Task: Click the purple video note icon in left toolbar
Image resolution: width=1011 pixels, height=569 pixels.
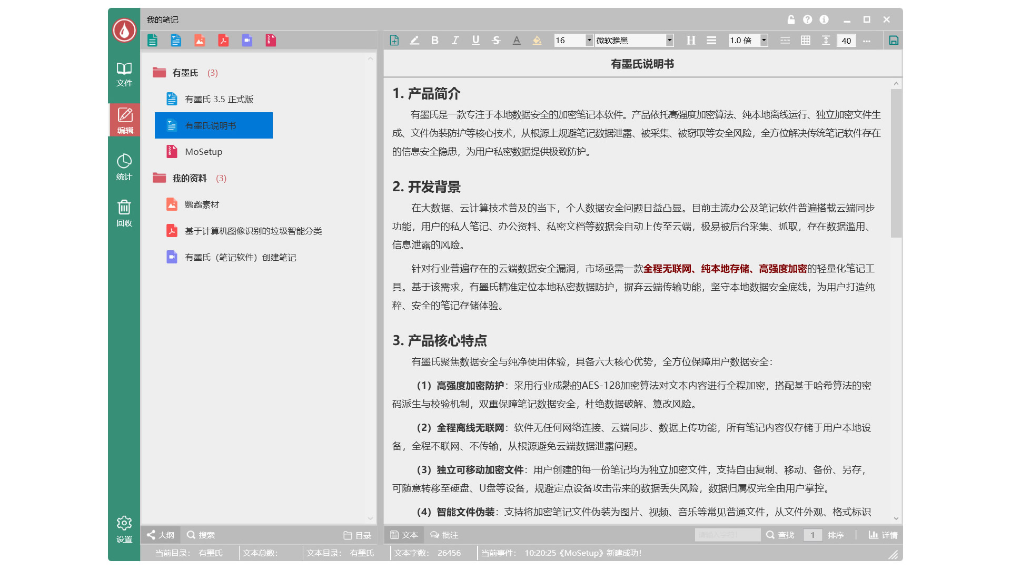Action: (x=247, y=41)
